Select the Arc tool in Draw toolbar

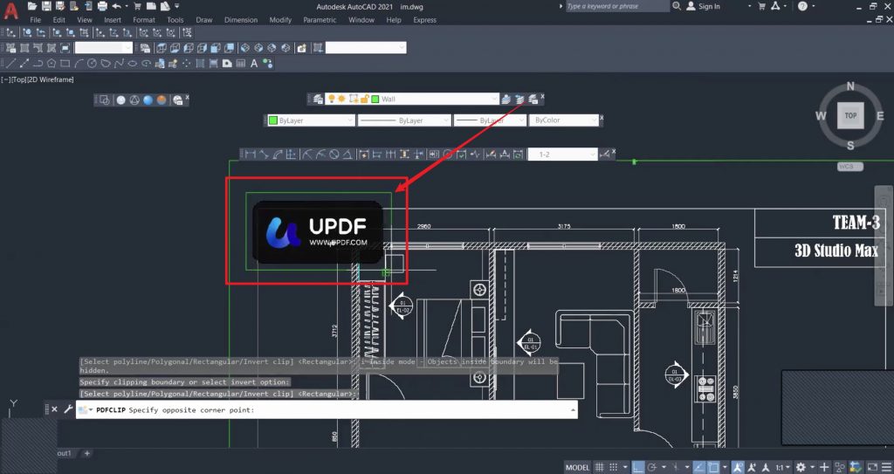(x=79, y=64)
